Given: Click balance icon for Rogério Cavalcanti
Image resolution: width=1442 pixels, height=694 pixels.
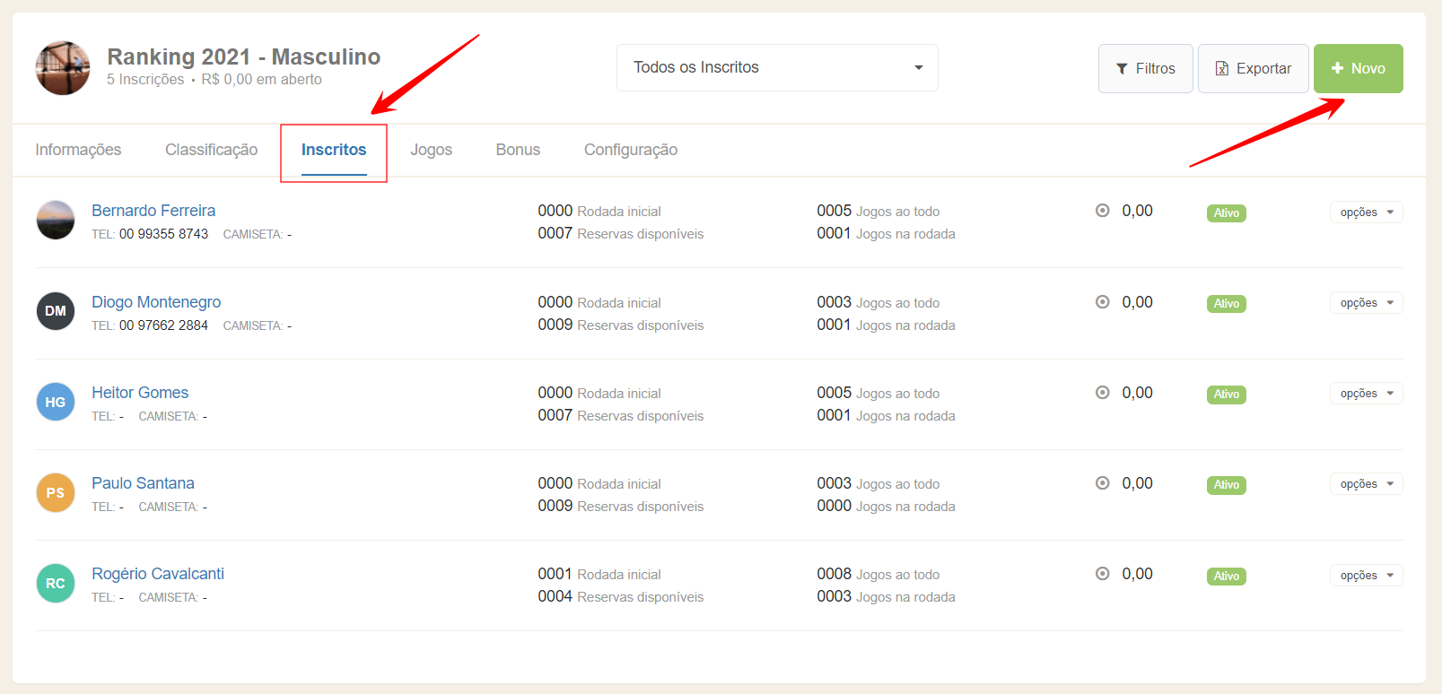Looking at the screenshot, I should (x=1103, y=574).
